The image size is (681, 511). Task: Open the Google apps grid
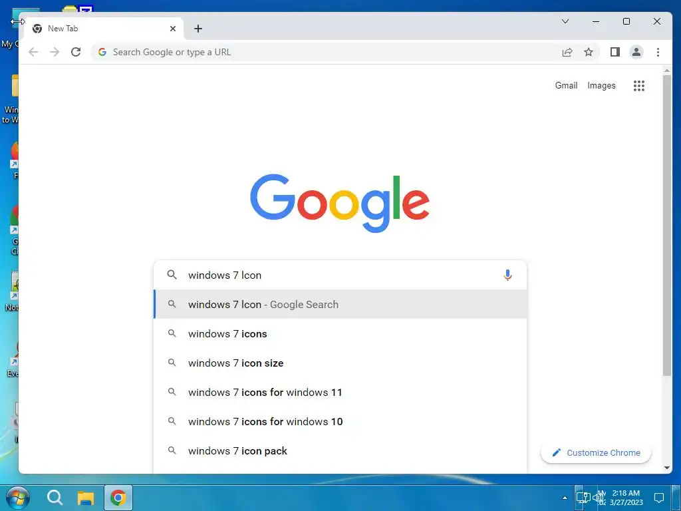click(x=639, y=86)
